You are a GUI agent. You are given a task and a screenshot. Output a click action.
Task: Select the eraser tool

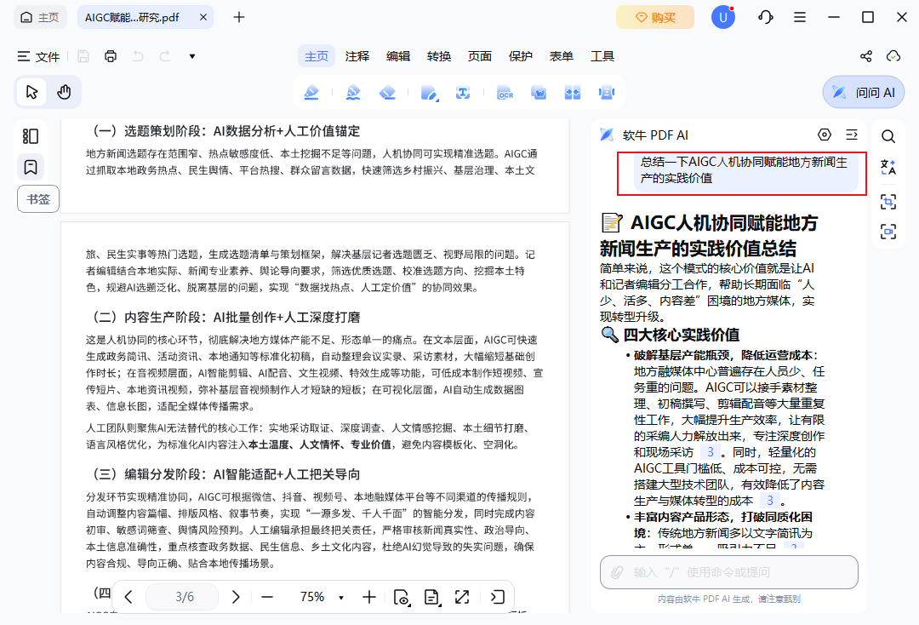click(387, 93)
